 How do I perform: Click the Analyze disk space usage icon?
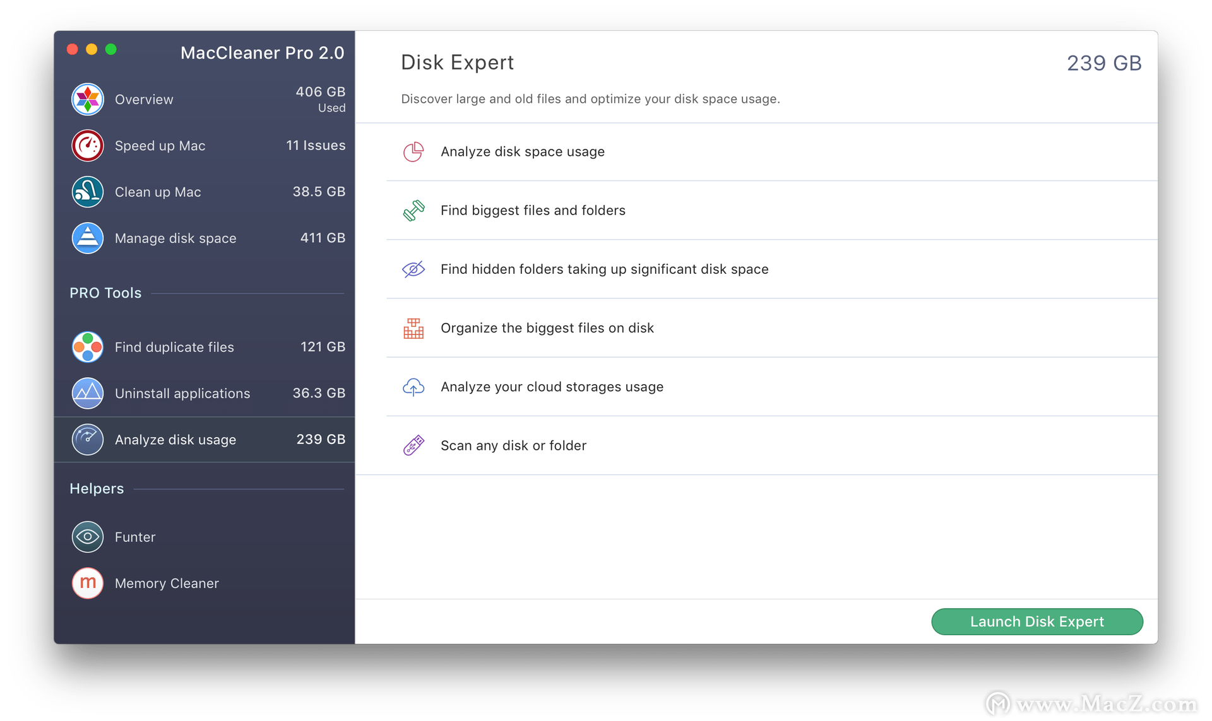[413, 151]
